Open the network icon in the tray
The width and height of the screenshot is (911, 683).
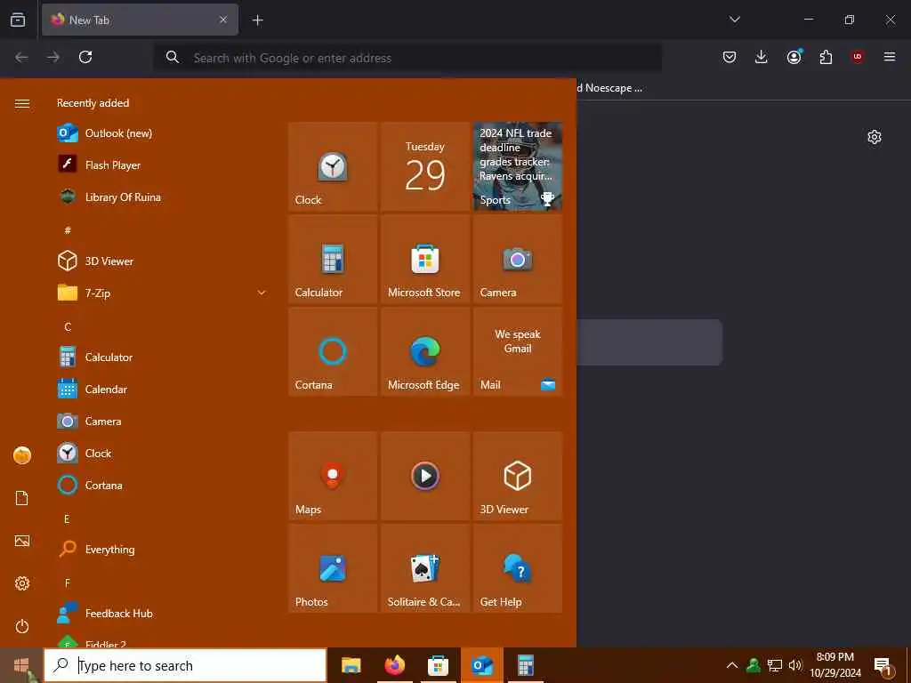pyautogui.click(x=775, y=665)
